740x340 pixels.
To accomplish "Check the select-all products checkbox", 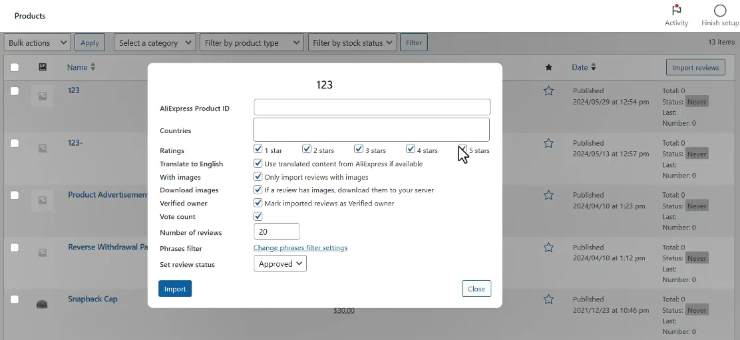I will [15, 67].
